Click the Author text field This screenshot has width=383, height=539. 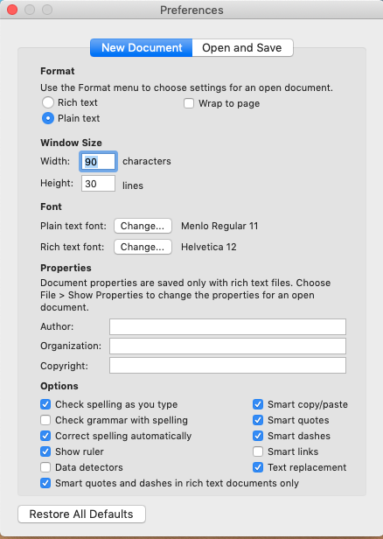[227, 326]
